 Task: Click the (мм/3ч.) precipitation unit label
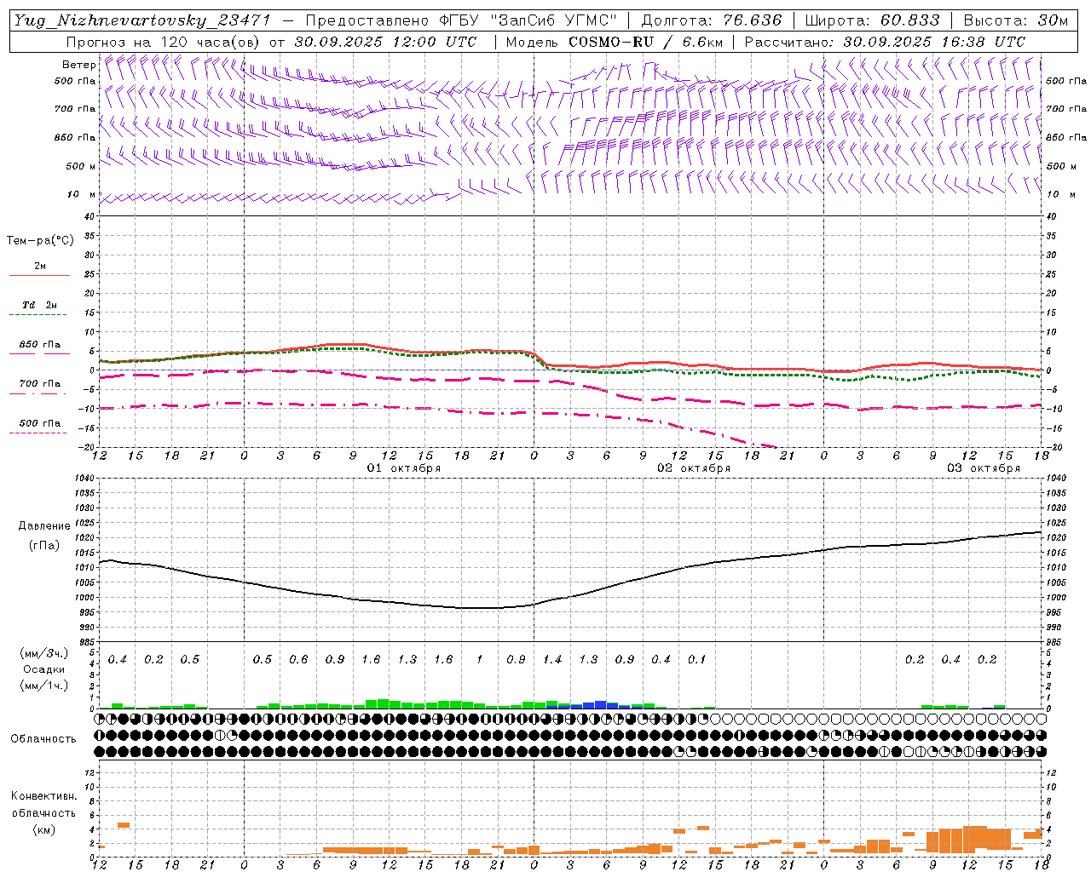point(44,654)
